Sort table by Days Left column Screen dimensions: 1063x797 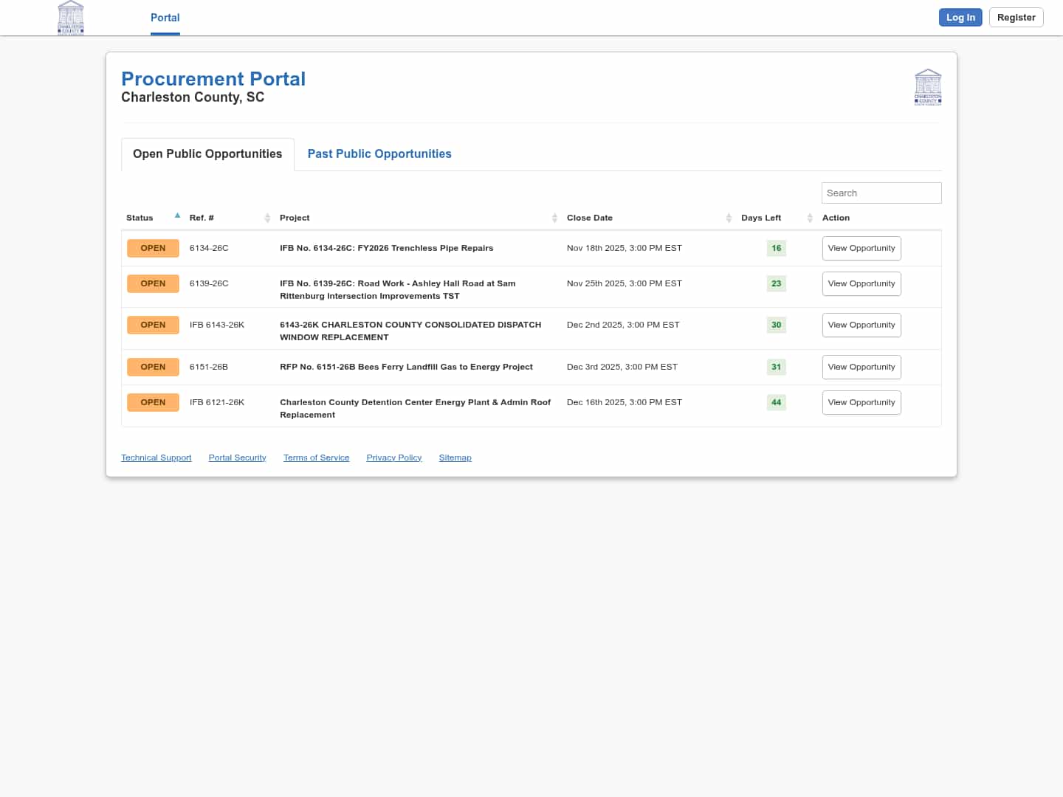tap(809, 218)
